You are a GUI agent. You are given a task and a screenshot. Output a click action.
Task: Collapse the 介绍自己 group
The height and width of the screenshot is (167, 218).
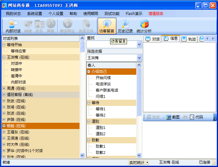coord(89,72)
